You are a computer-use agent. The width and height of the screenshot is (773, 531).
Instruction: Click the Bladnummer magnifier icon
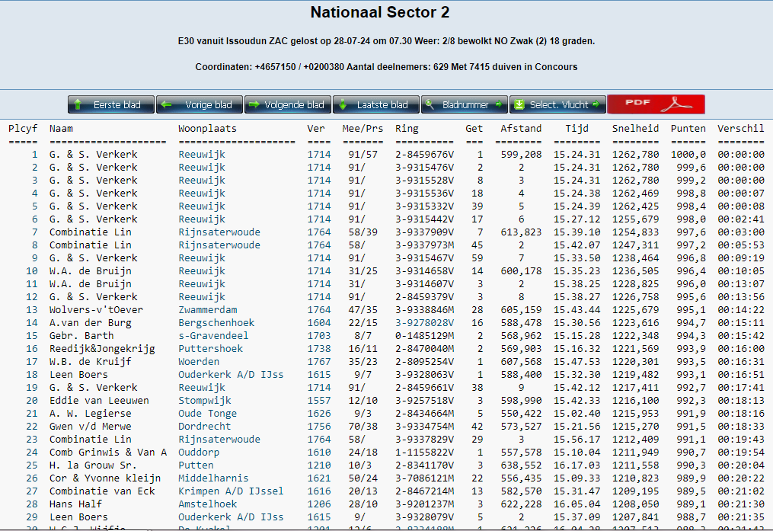pos(431,104)
